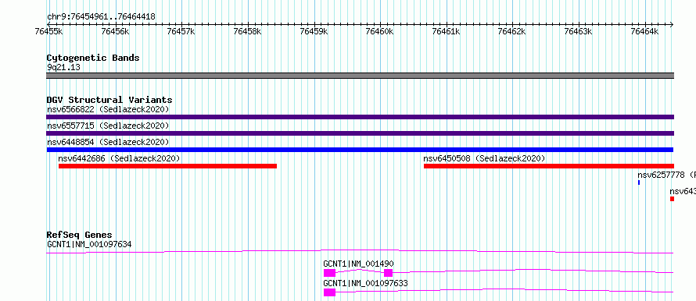696x301 pixels.
Task: Click the GCNT1|NM_001490 transcript label
Action: tap(358, 264)
